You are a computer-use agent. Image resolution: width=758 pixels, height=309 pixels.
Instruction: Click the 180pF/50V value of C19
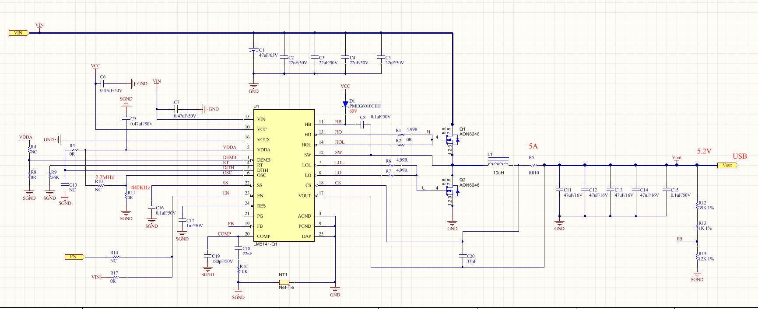pos(222,262)
